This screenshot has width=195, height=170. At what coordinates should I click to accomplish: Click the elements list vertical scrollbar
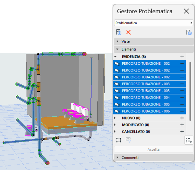coord(190,91)
